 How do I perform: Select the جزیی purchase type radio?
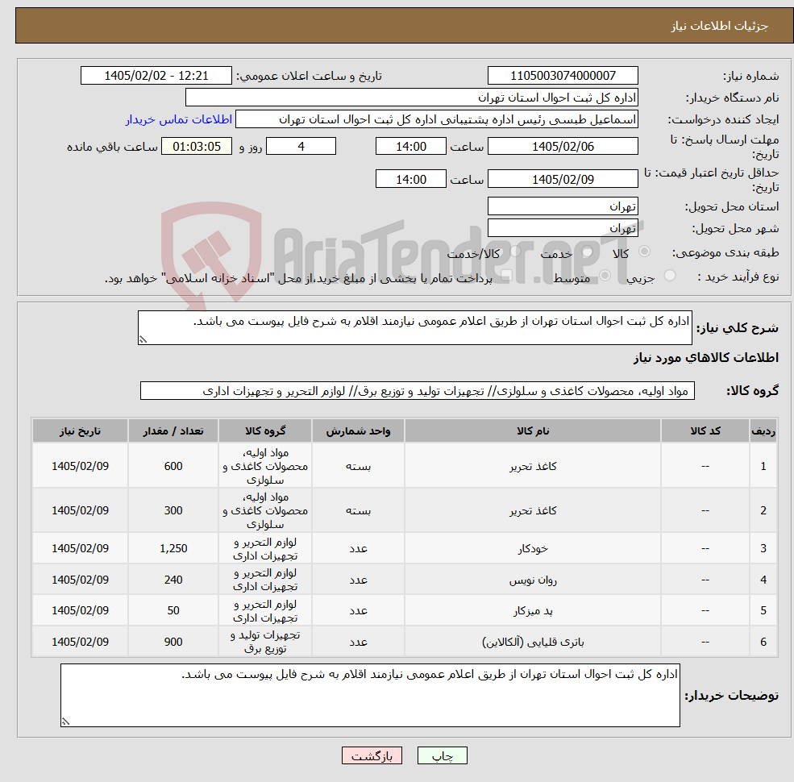pyautogui.click(x=669, y=276)
